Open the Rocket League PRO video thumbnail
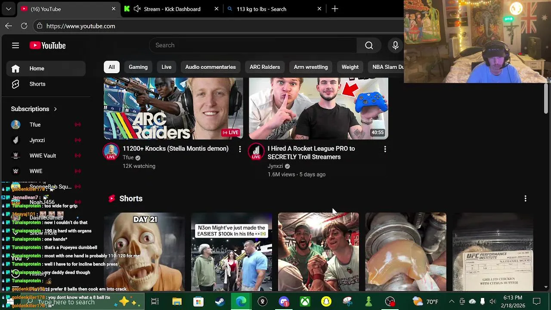551x310 pixels. (319, 108)
